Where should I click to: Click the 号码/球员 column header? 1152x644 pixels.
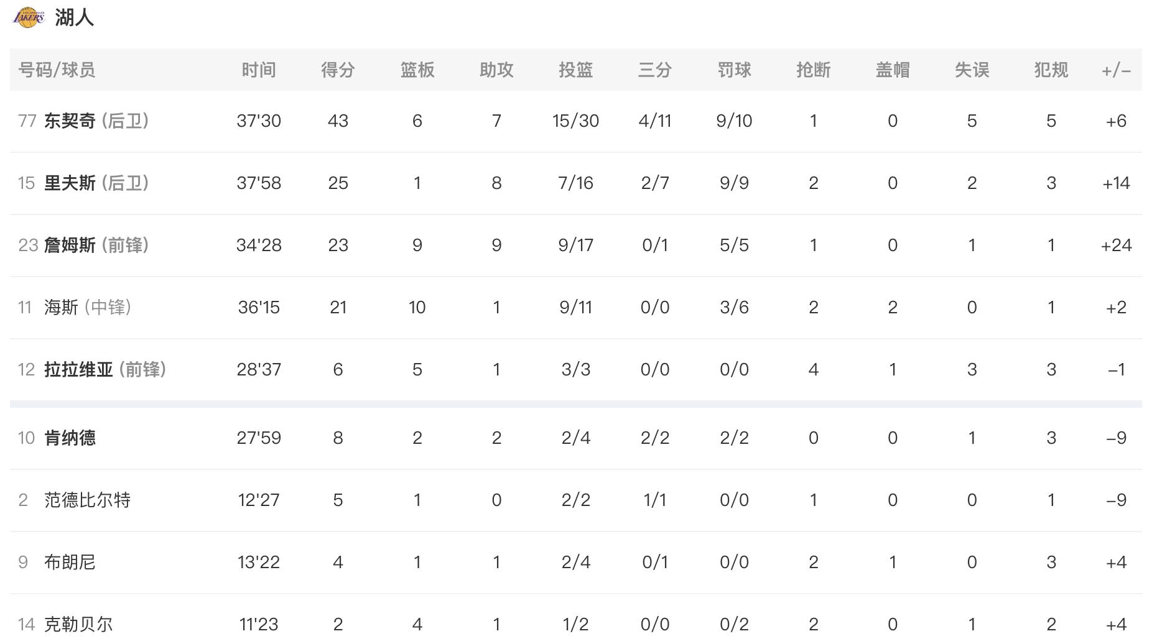click(57, 70)
